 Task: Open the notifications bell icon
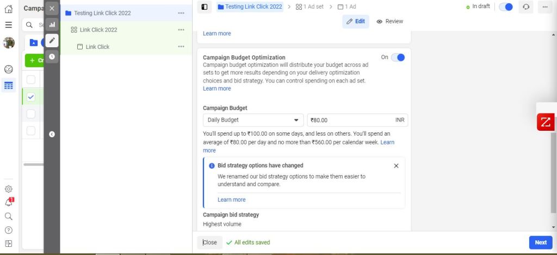[x=9, y=202]
